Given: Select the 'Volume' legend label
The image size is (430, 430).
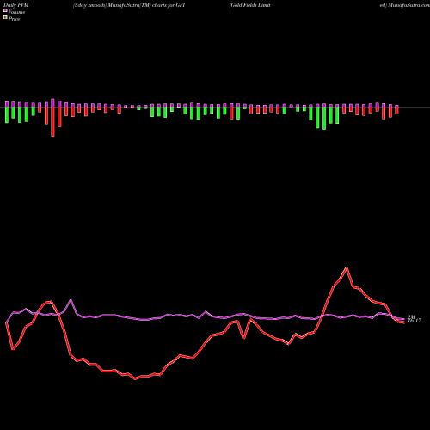Looking at the screenshot, I should coord(16,12).
